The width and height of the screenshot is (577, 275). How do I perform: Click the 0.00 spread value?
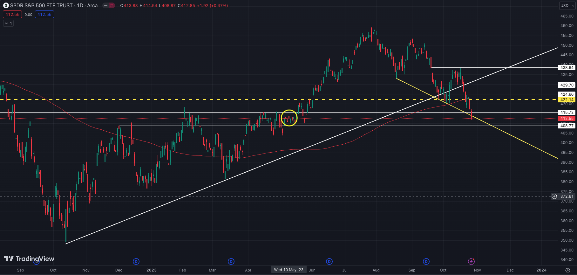[x=29, y=15]
